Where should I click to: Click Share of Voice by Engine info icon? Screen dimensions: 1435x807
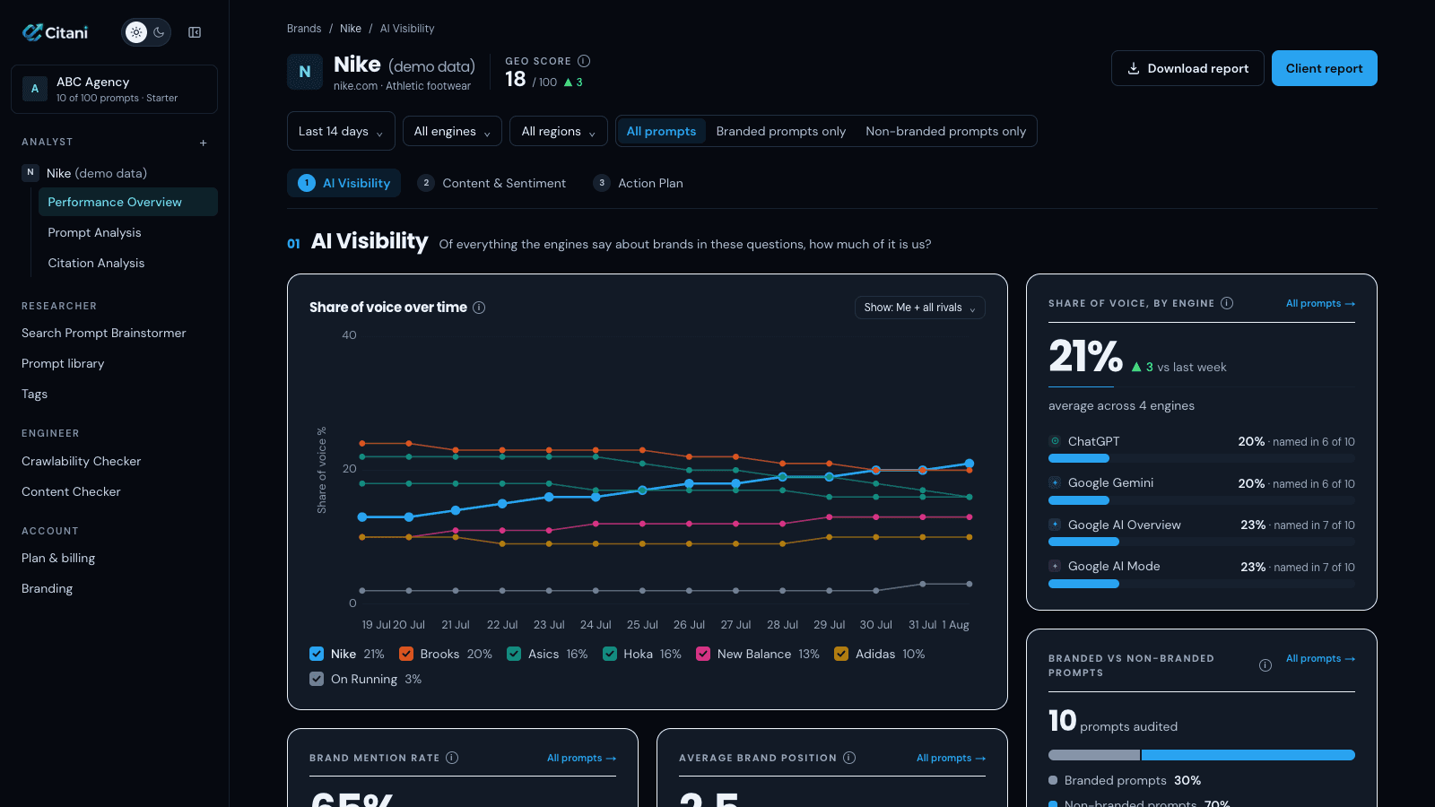point(1227,303)
